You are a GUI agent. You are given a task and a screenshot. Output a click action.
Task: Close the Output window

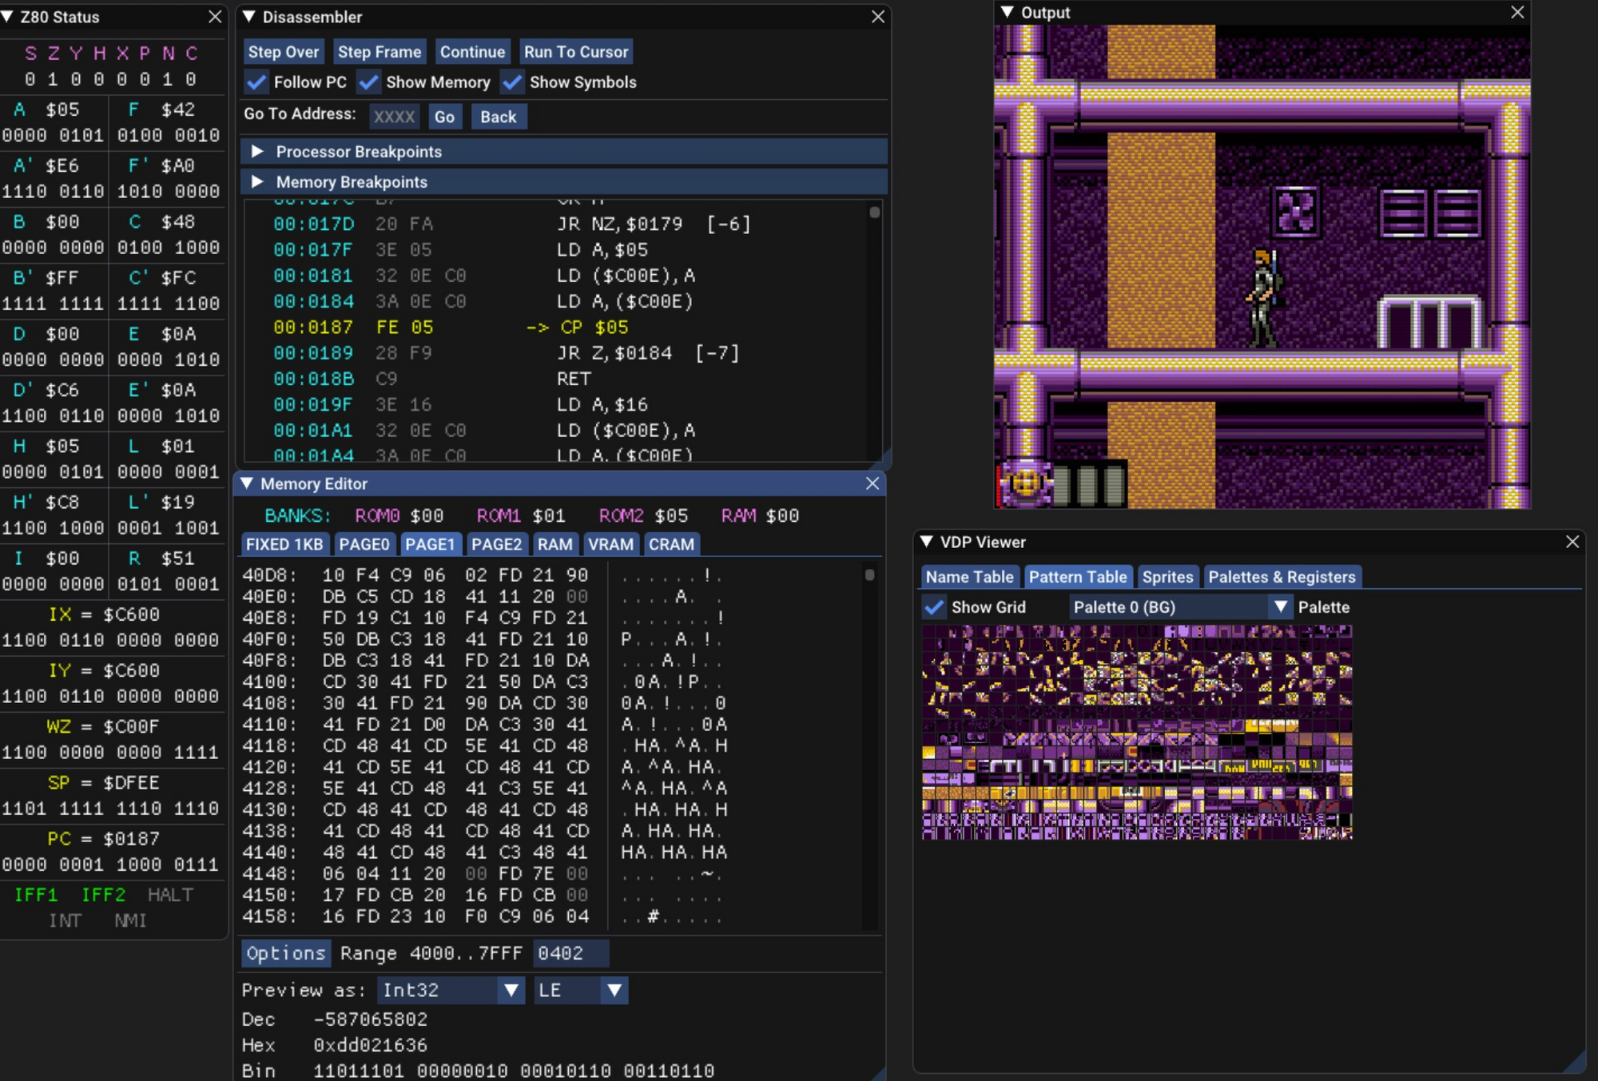[1517, 12]
